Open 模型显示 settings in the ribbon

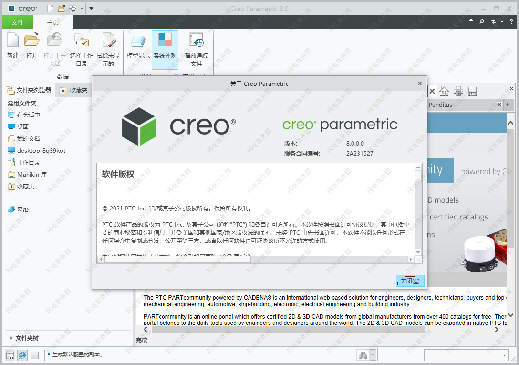tap(138, 46)
